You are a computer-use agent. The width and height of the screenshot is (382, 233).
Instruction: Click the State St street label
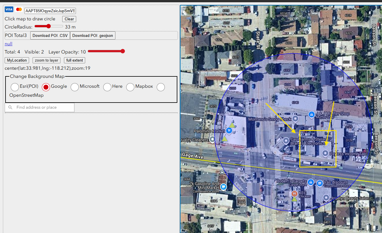tap(258, 40)
